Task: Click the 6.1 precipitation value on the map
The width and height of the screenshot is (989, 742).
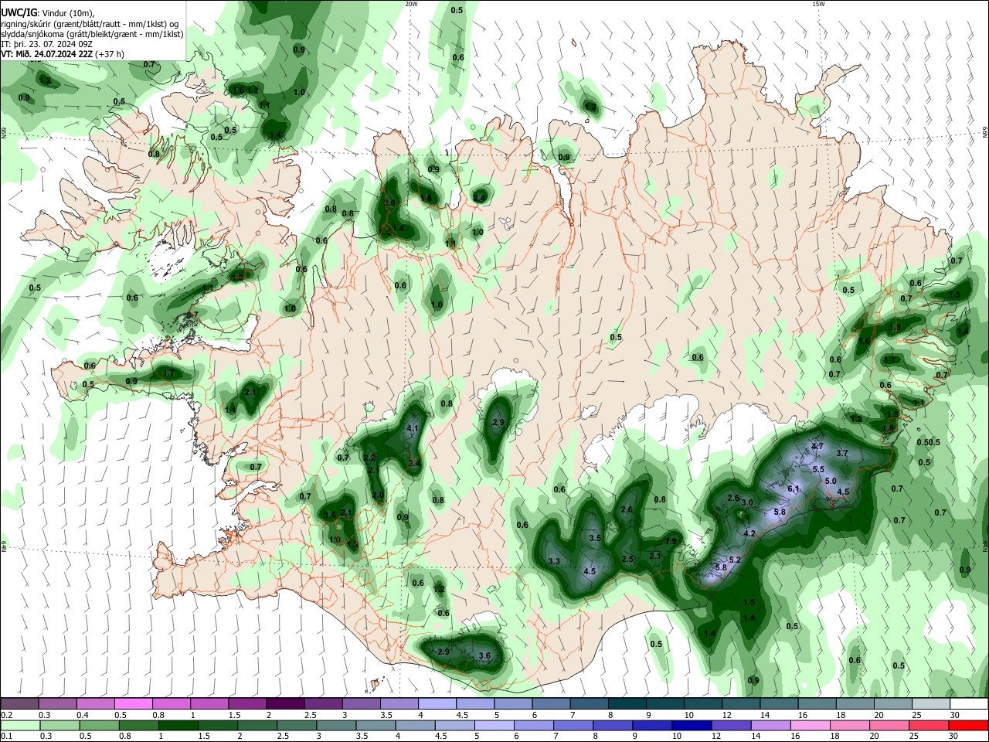Action: (x=794, y=489)
